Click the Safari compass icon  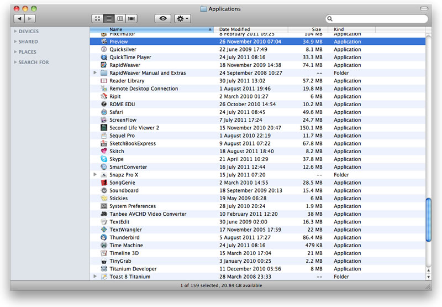click(104, 112)
